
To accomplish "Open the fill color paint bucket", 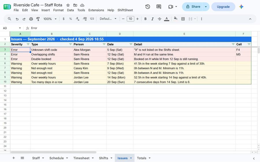I will click(175, 18).
